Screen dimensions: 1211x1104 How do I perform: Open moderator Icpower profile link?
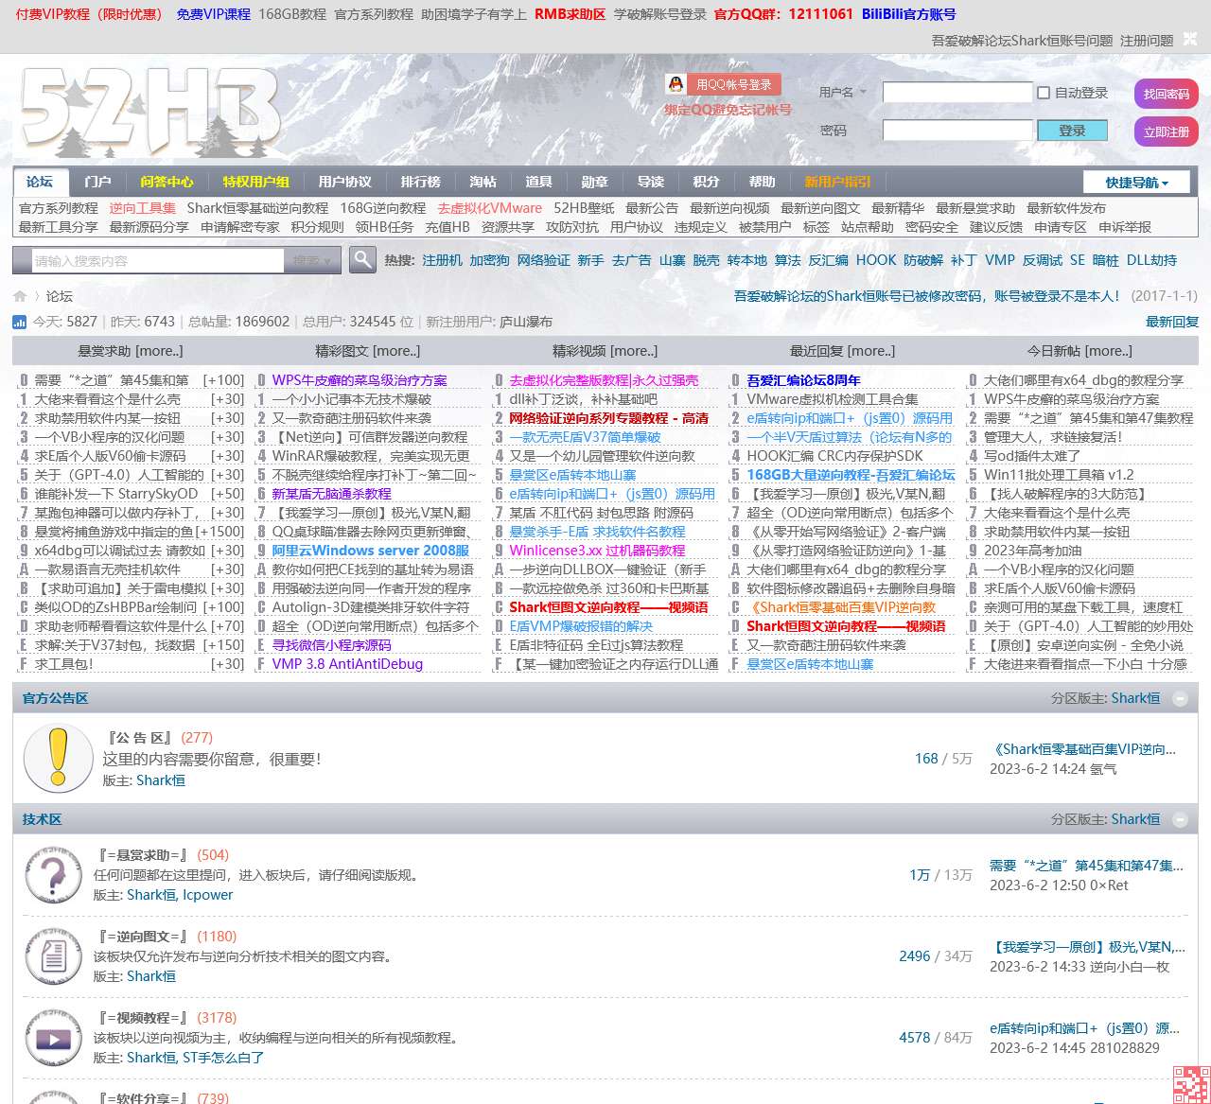click(x=207, y=895)
